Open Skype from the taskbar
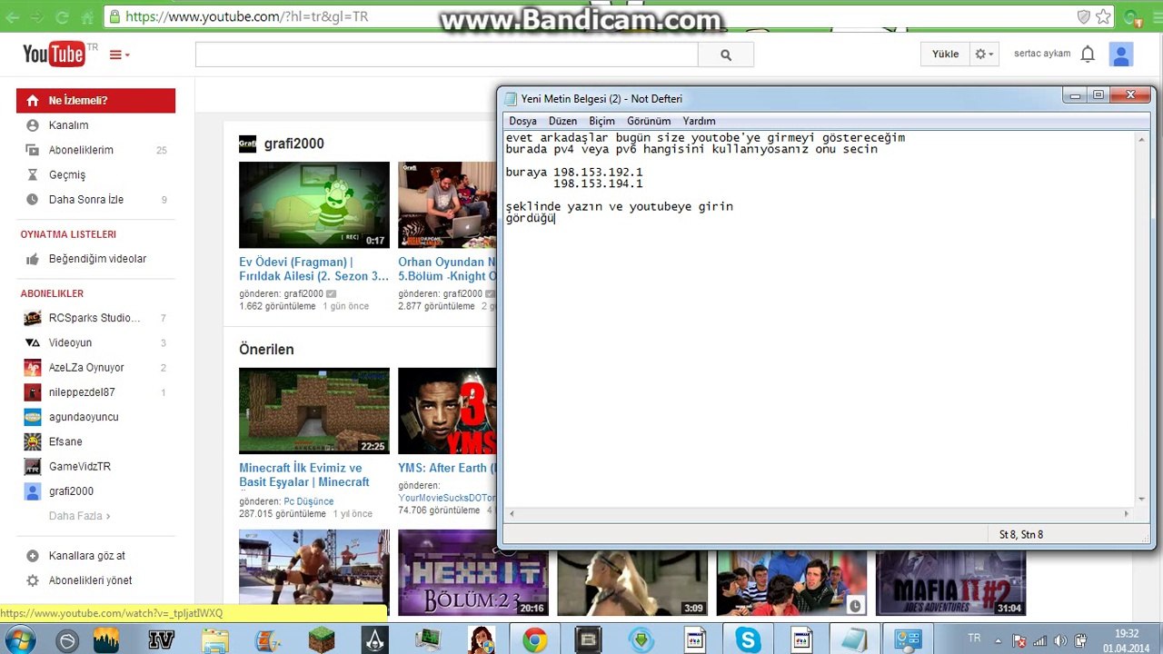The height and width of the screenshot is (654, 1163). pos(748,640)
